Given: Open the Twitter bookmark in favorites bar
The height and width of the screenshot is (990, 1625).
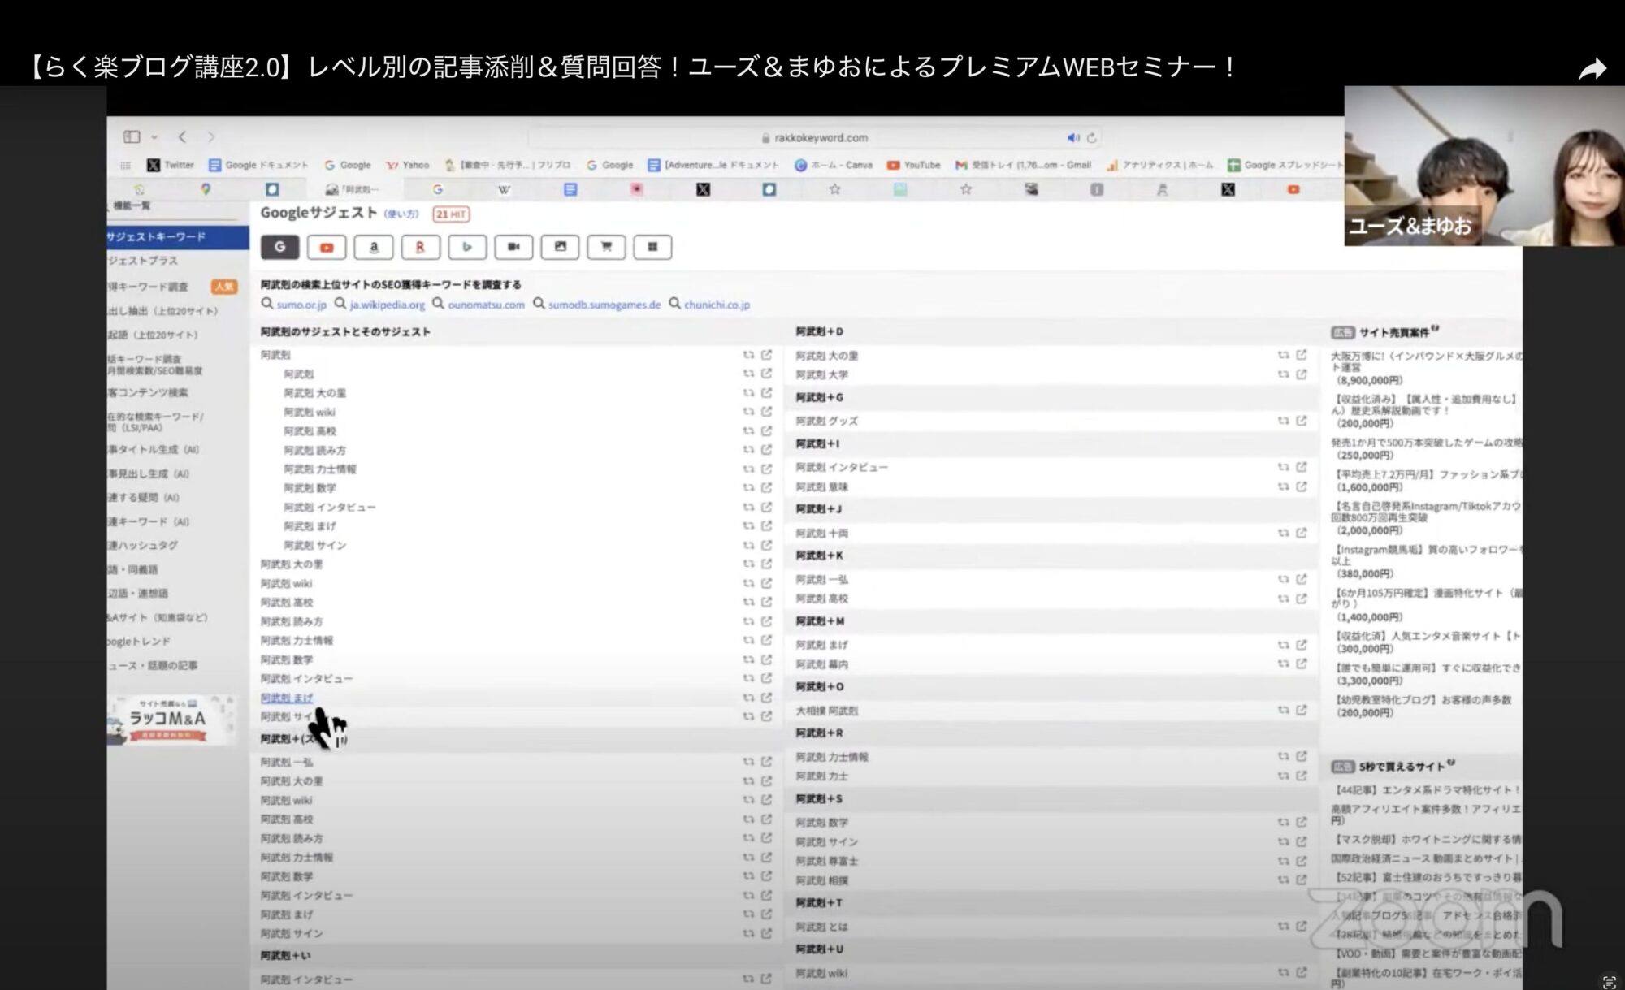Looking at the screenshot, I should click(x=171, y=165).
